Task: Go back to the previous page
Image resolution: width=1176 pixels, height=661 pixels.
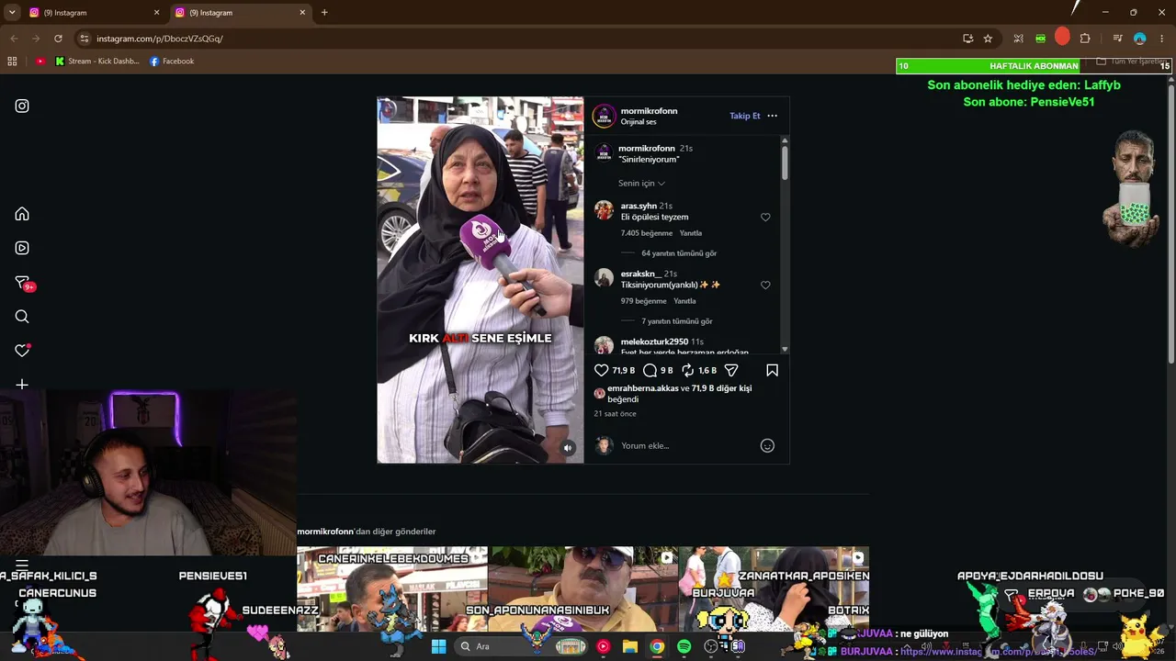Action: click(x=14, y=39)
